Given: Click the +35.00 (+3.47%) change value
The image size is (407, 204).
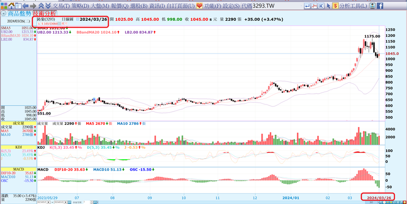Looking at the screenshot, I should click(264, 19).
